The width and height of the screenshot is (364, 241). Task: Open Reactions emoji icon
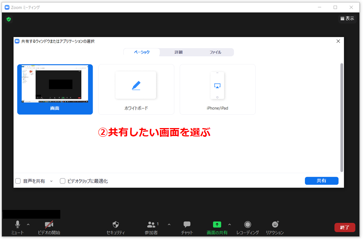click(x=275, y=224)
